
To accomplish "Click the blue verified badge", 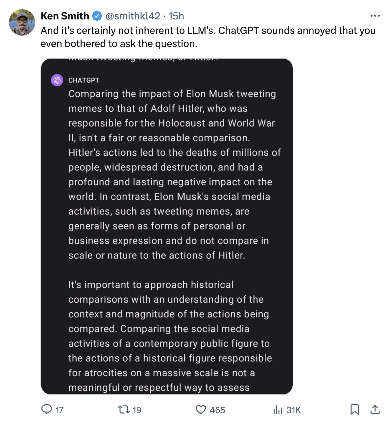I will [97, 16].
